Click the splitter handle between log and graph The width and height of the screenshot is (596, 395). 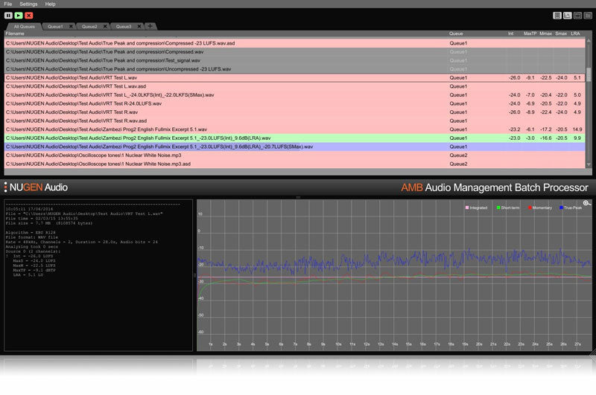(194, 275)
